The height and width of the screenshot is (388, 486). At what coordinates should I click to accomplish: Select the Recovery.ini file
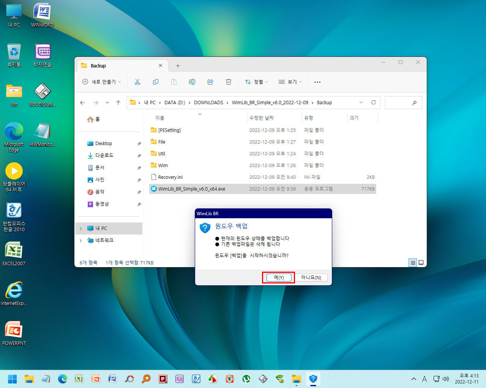point(263,177)
